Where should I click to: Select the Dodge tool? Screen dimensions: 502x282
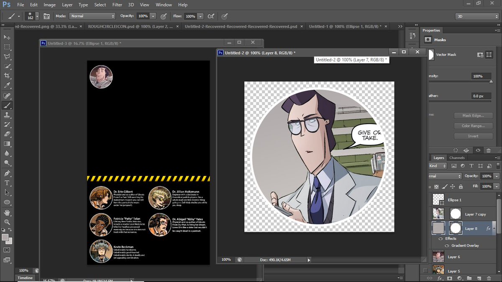point(7,163)
